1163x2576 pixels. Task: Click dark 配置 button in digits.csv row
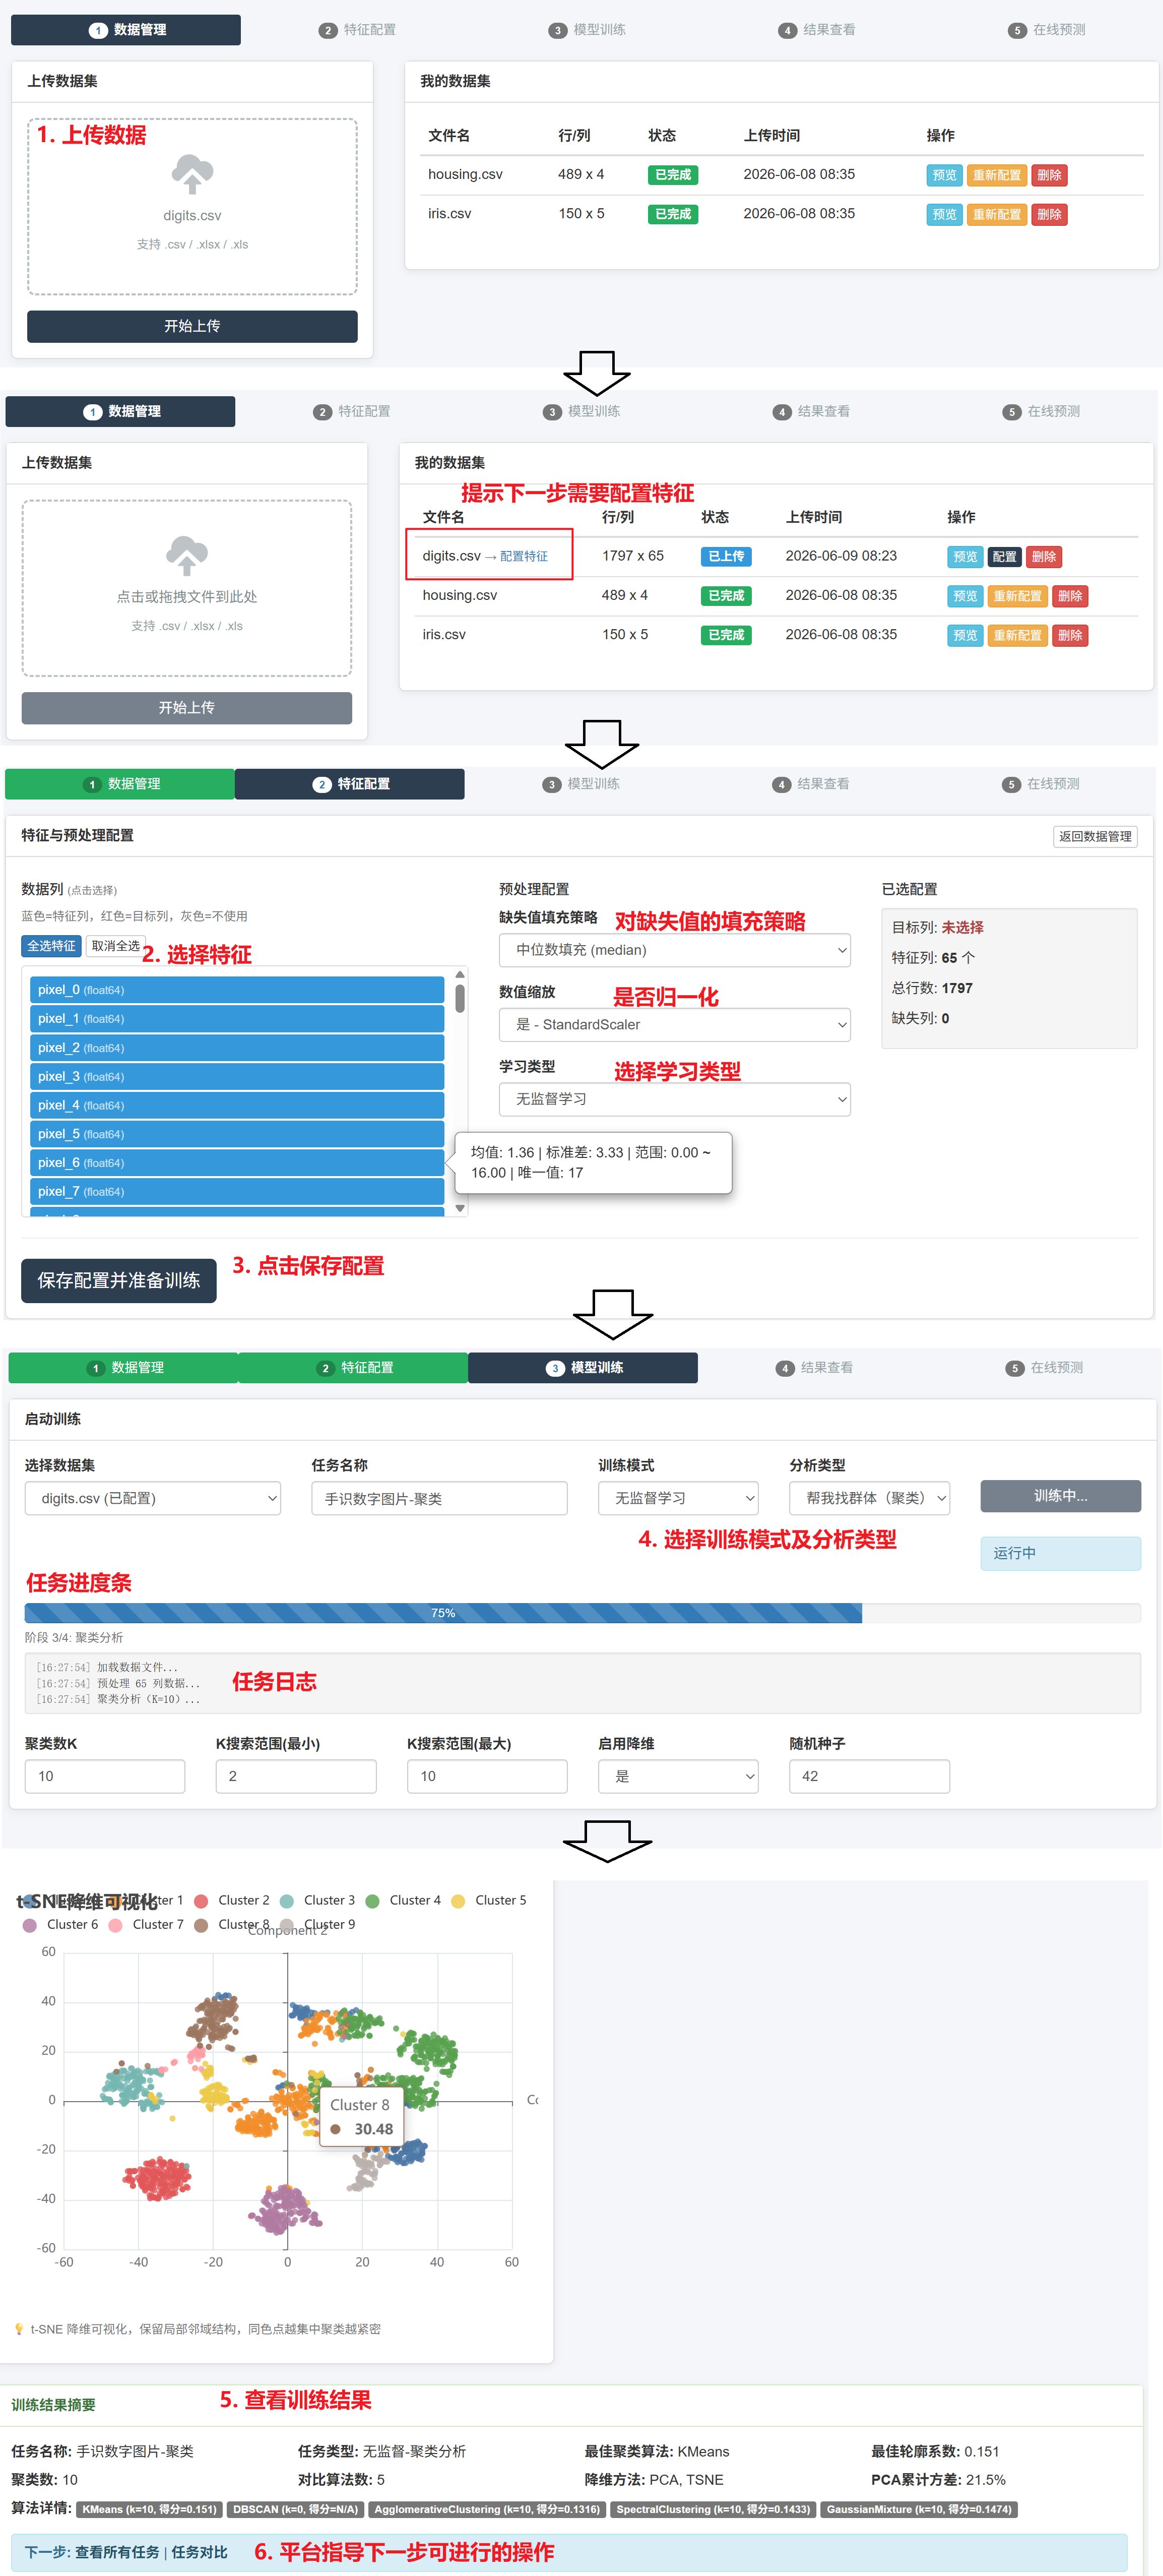pos(1004,557)
